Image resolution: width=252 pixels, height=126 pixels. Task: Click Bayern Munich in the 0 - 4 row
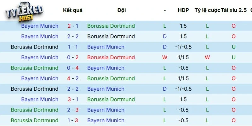point(106,68)
